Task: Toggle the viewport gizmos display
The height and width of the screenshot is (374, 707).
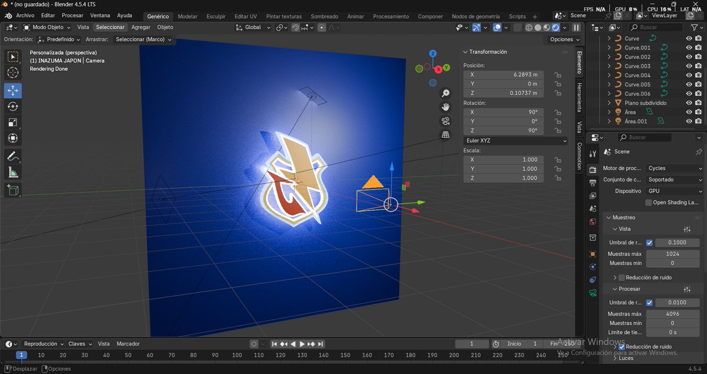Action: (x=476, y=27)
